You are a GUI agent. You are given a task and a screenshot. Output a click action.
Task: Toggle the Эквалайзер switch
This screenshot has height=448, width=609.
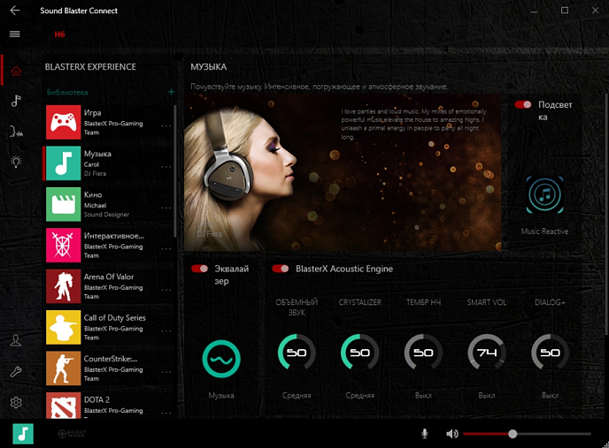pyautogui.click(x=199, y=269)
